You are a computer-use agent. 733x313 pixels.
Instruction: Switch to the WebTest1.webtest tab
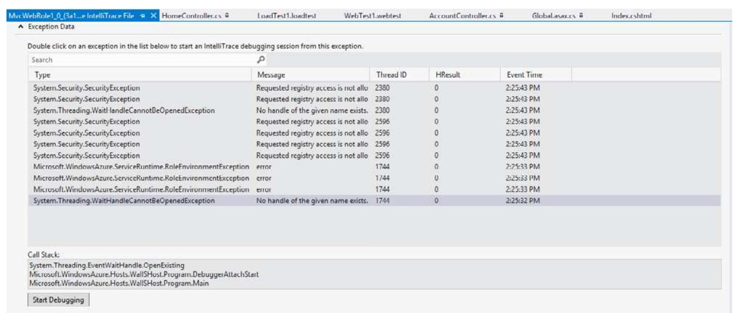tap(374, 14)
